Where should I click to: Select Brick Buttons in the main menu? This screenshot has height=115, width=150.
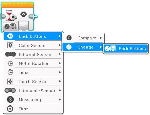(x=33, y=36)
